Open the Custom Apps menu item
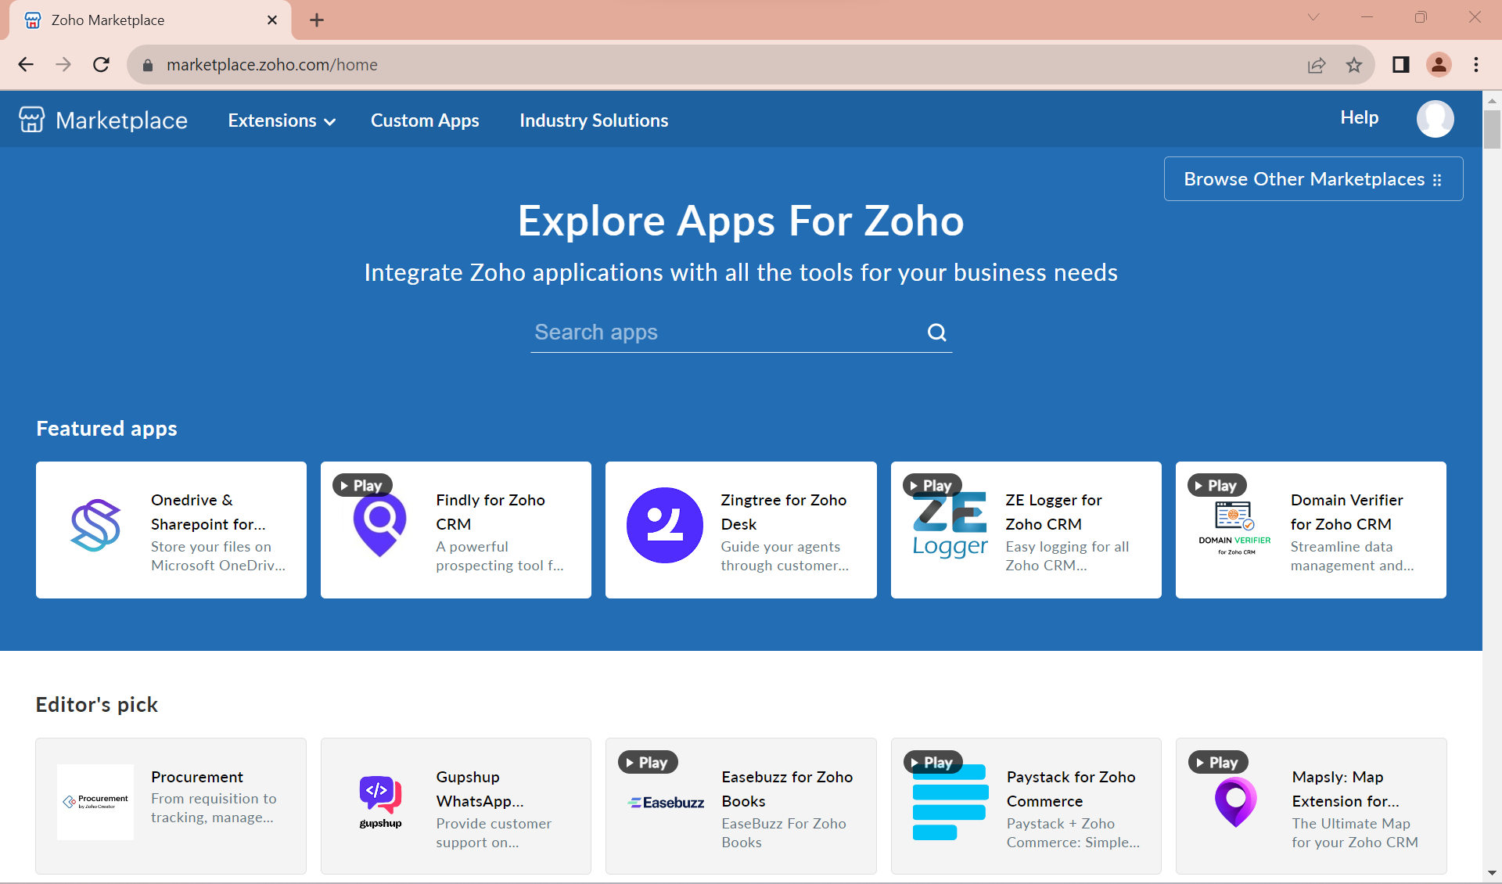The height and width of the screenshot is (884, 1502). coord(425,120)
